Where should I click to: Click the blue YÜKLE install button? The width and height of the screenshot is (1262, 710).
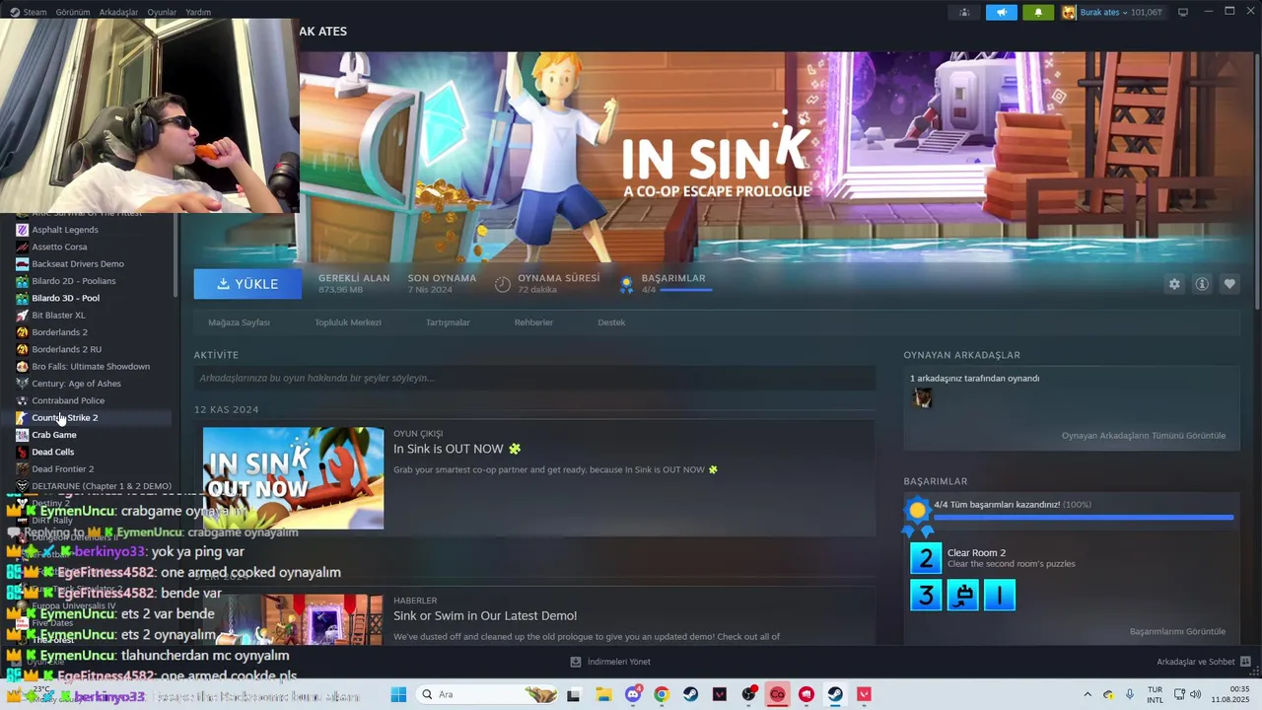(x=247, y=284)
